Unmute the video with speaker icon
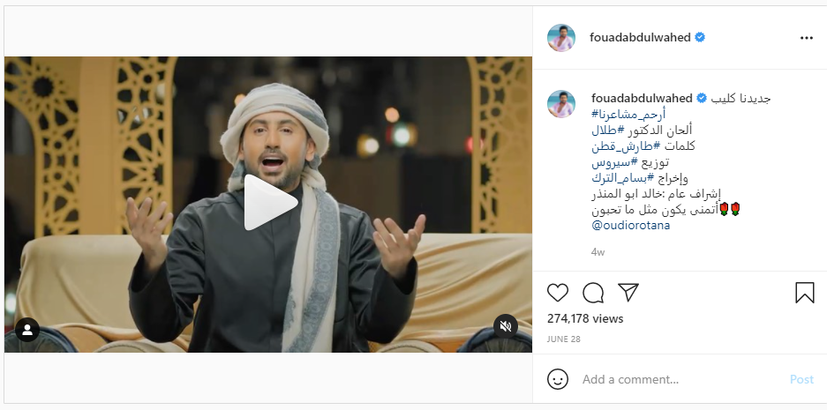This screenshot has height=410, width=827. tap(505, 327)
